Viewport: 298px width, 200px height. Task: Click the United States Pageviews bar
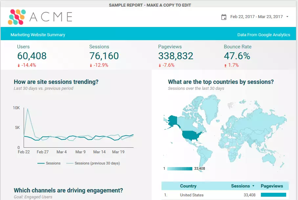click(x=273, y=195)
